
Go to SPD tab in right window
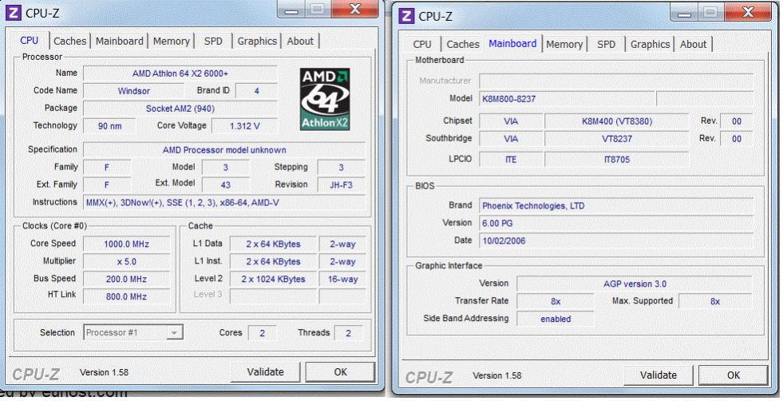[x=607, y=44]
